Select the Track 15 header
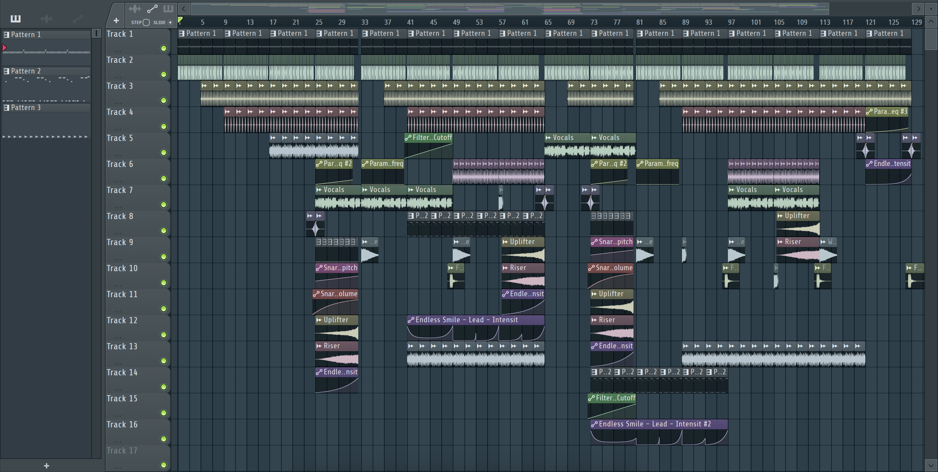 click(x=138, y=406)
